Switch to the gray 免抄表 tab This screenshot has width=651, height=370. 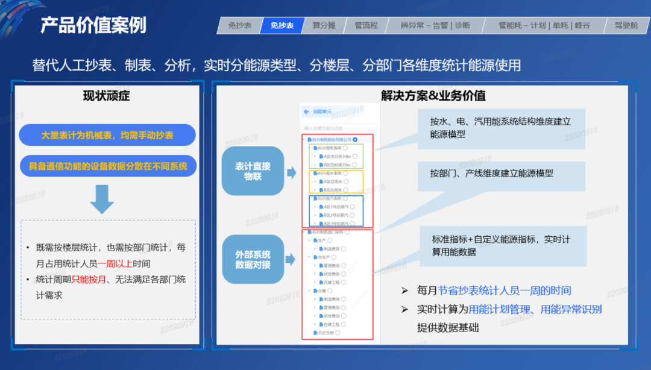coord(239,25)
